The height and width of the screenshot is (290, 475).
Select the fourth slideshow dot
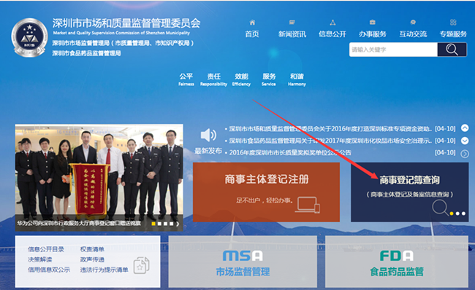[x=172, y=224]
